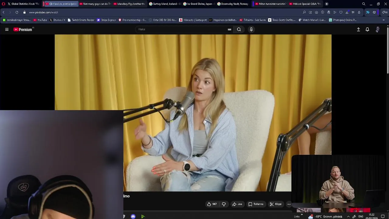Image resolution: width=389 pixels, height=219 pixels.
Task: Click the site security padlock icon
Action: 24,12
